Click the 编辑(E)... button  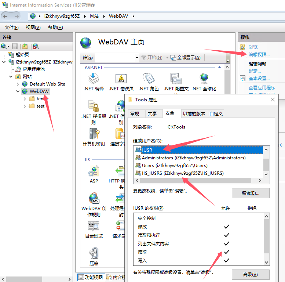coord(251,193)
